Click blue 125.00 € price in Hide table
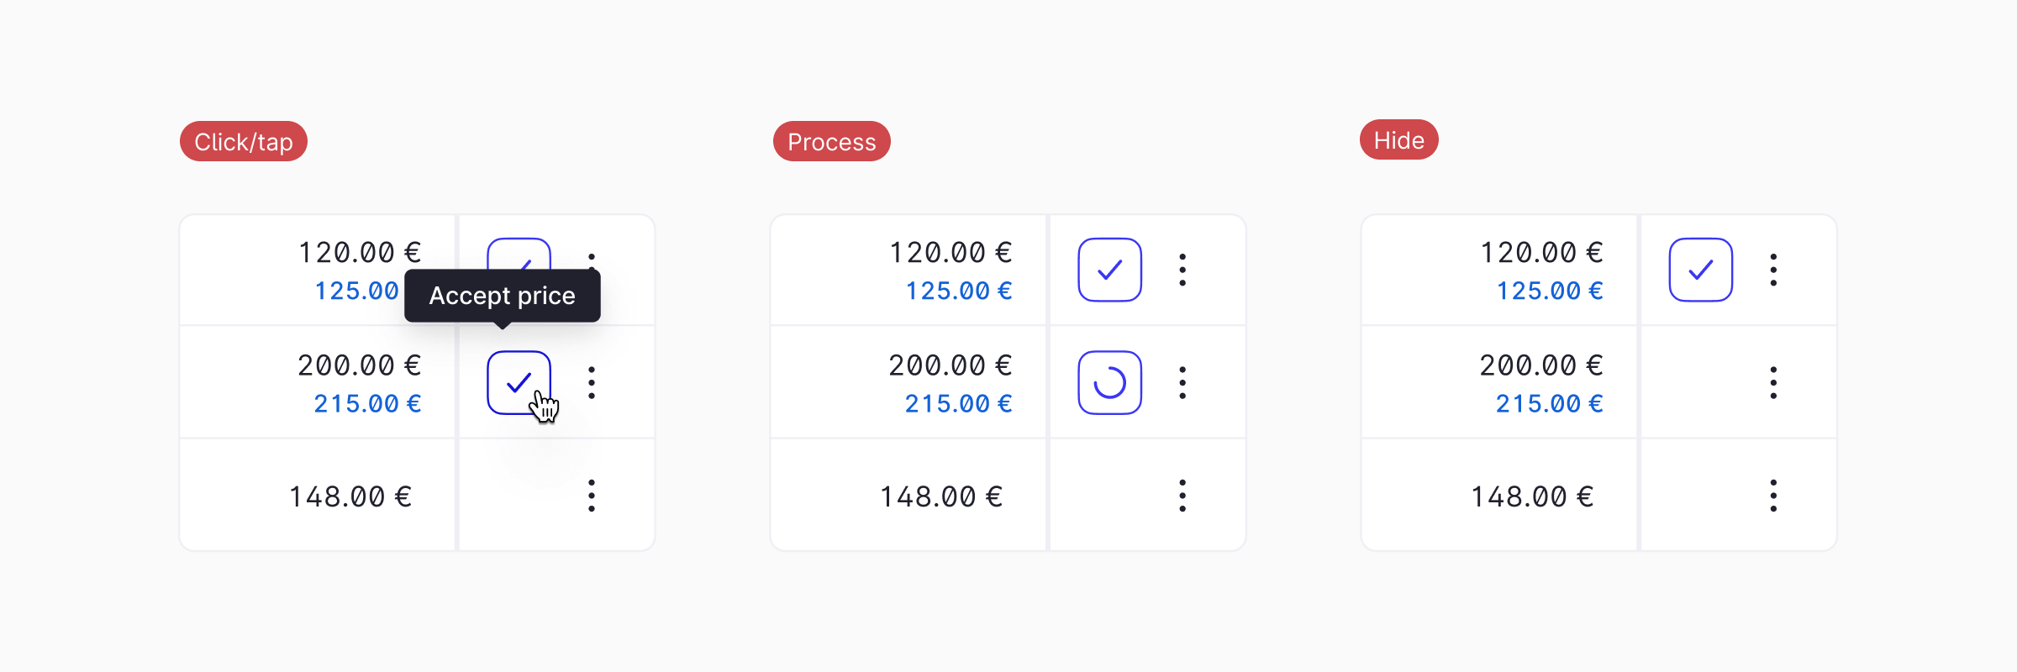 [x=1549, y=291]
